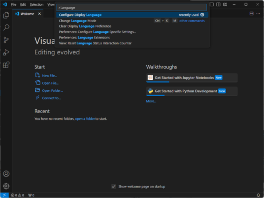Click the Connect to remote icon
Image resolution: width=264 pixels, height=198 pixels.
[37, 98]
